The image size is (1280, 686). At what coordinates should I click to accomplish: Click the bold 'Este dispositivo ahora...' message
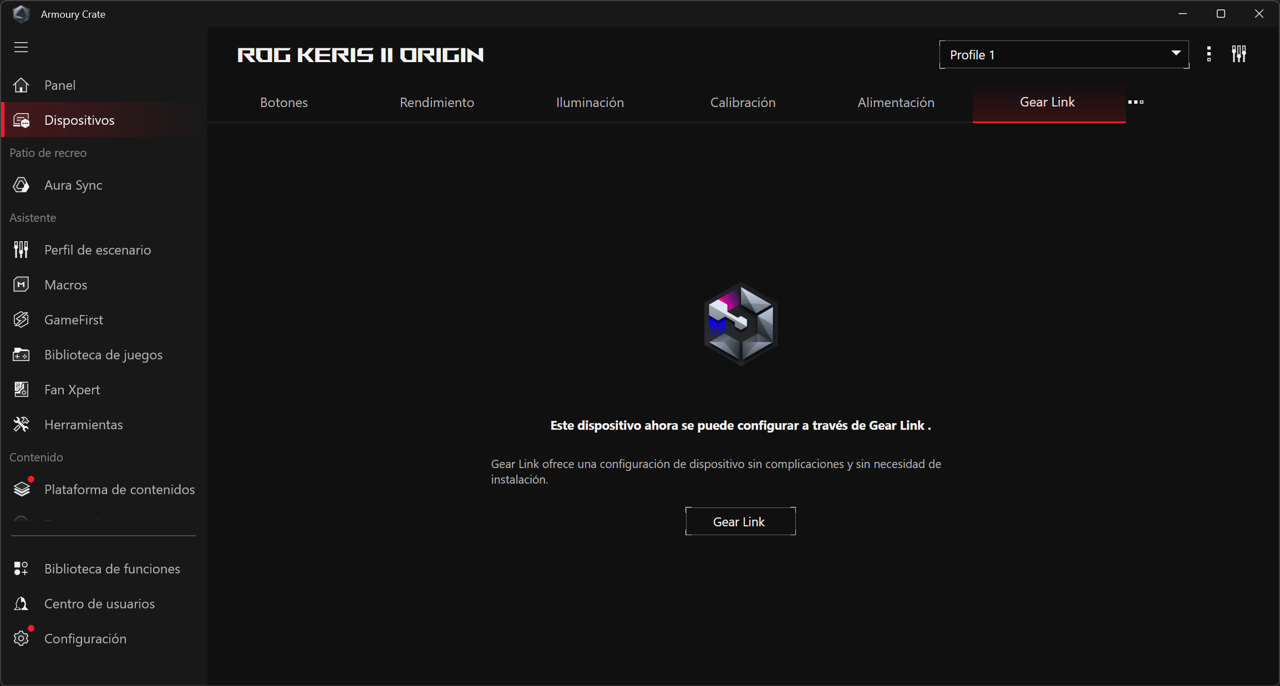pos(740,425)
